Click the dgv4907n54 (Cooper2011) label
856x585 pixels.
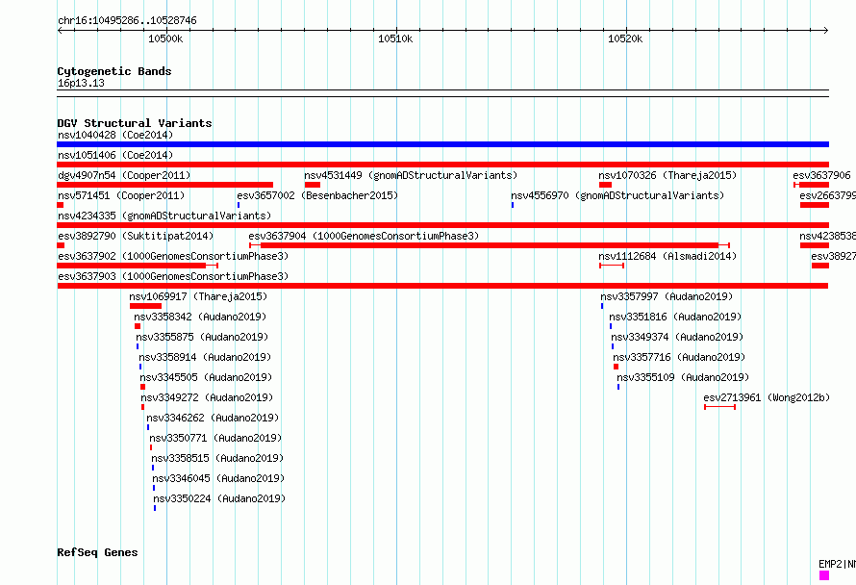(124, 175)
